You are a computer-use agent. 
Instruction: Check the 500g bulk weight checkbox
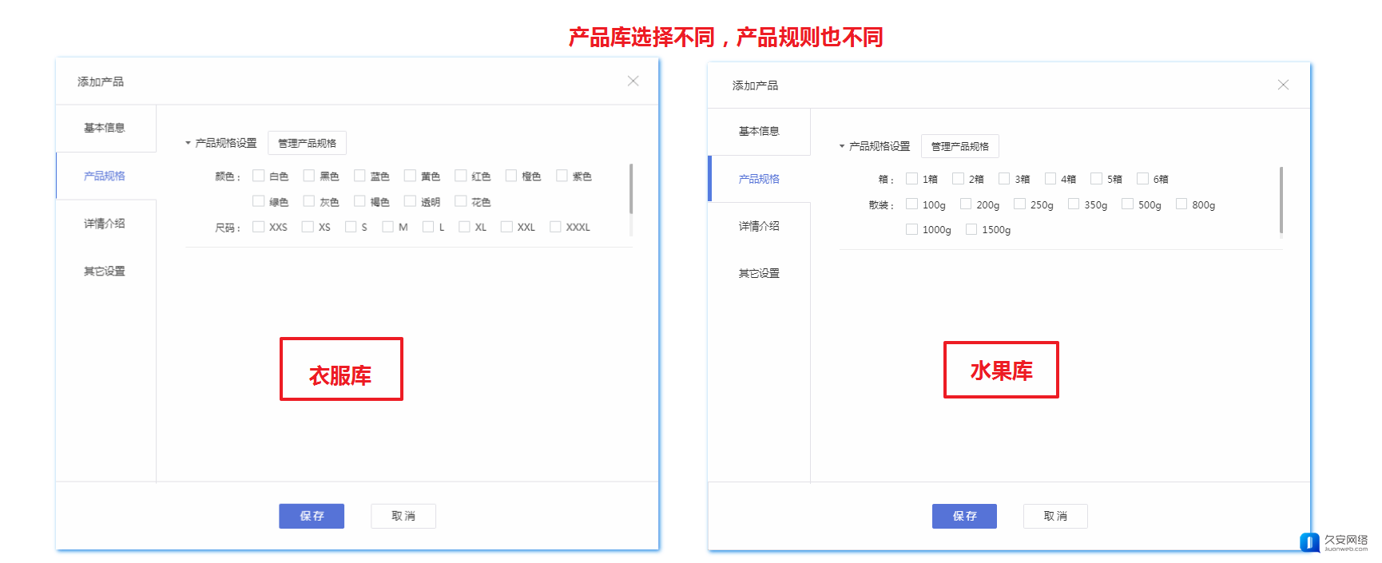coord(1127,204)
